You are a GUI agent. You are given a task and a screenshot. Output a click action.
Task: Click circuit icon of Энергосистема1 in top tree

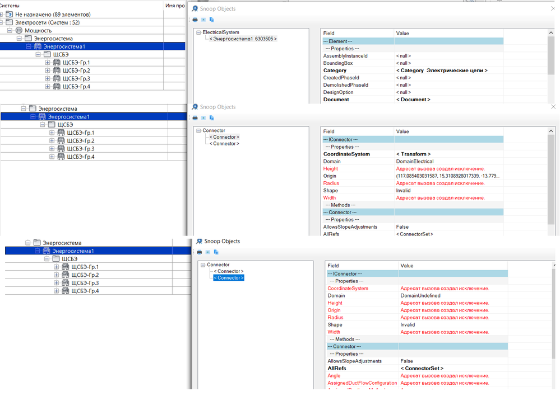pyautogui.click(x=38, y=46)
